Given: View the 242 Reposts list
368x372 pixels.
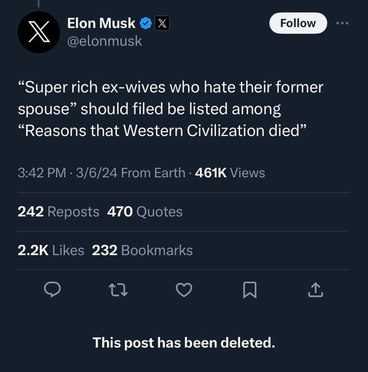Looking at the screenshot, I should point(58,212).
